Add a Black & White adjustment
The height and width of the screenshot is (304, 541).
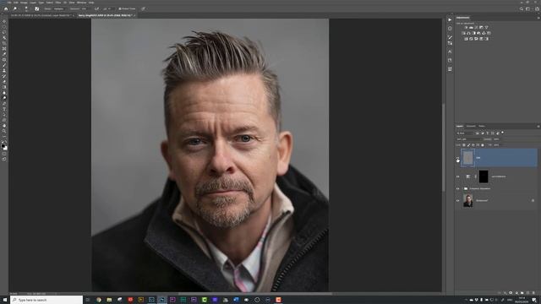pos(473,33)
